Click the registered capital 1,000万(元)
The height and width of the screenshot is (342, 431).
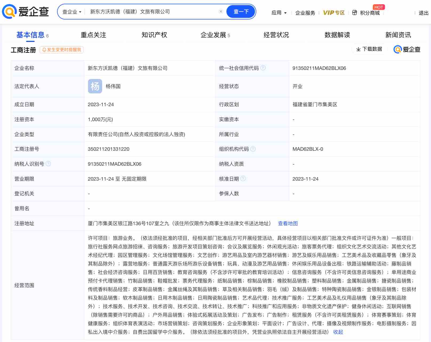tap(100, 120)
